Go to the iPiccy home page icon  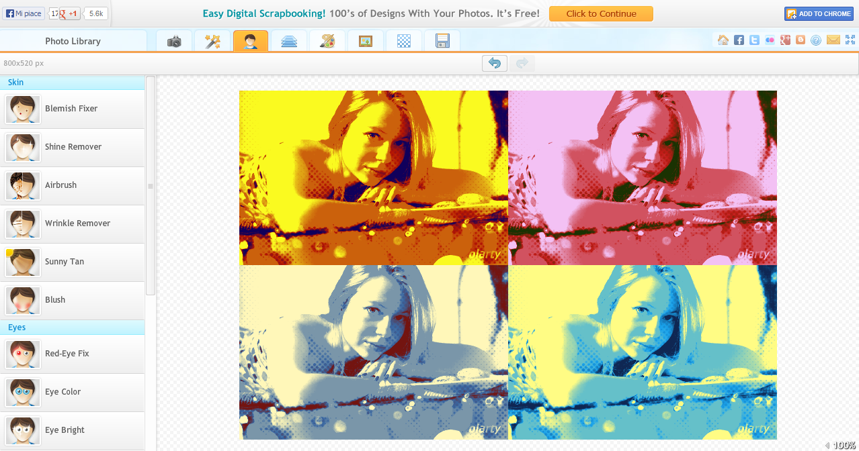723,40
